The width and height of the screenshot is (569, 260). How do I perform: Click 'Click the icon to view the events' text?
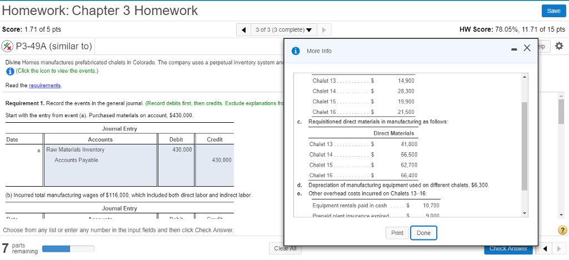click(57, 71)
